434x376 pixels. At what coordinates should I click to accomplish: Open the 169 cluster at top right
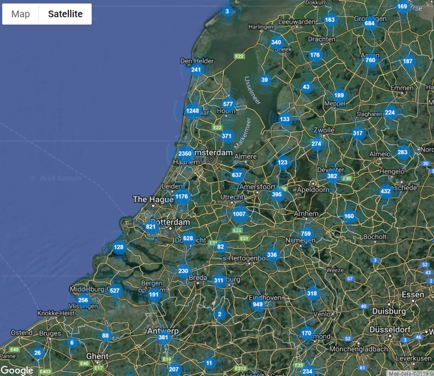point(402,6)
